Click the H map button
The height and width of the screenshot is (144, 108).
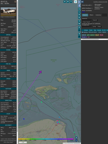[x=68, y=2]
